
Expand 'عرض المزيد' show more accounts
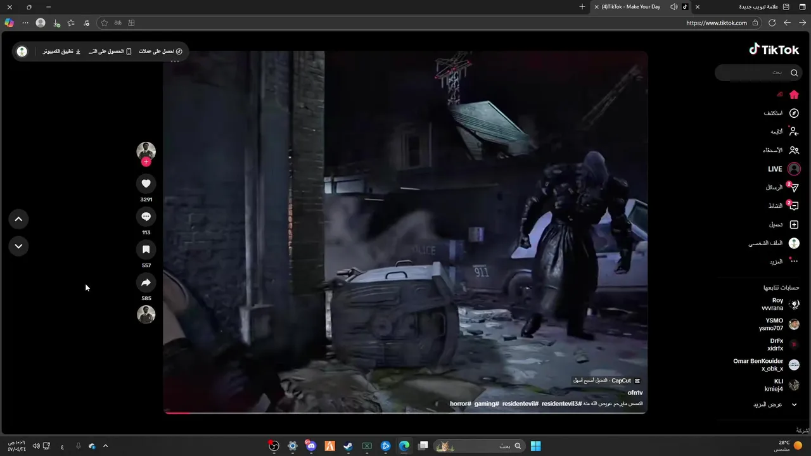(x=775, y=405)
